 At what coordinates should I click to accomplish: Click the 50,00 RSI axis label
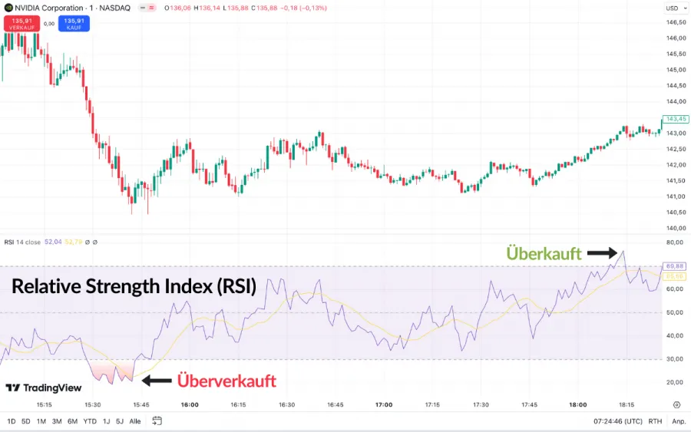675,312
